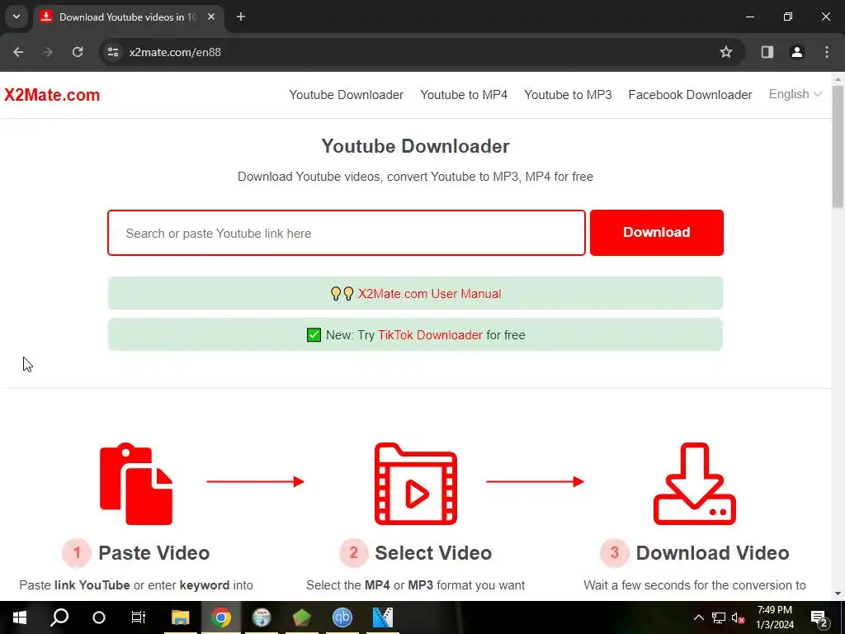Click the X2Mate.com logo
This screenshot has height=634, width=845.
[52, 95]
